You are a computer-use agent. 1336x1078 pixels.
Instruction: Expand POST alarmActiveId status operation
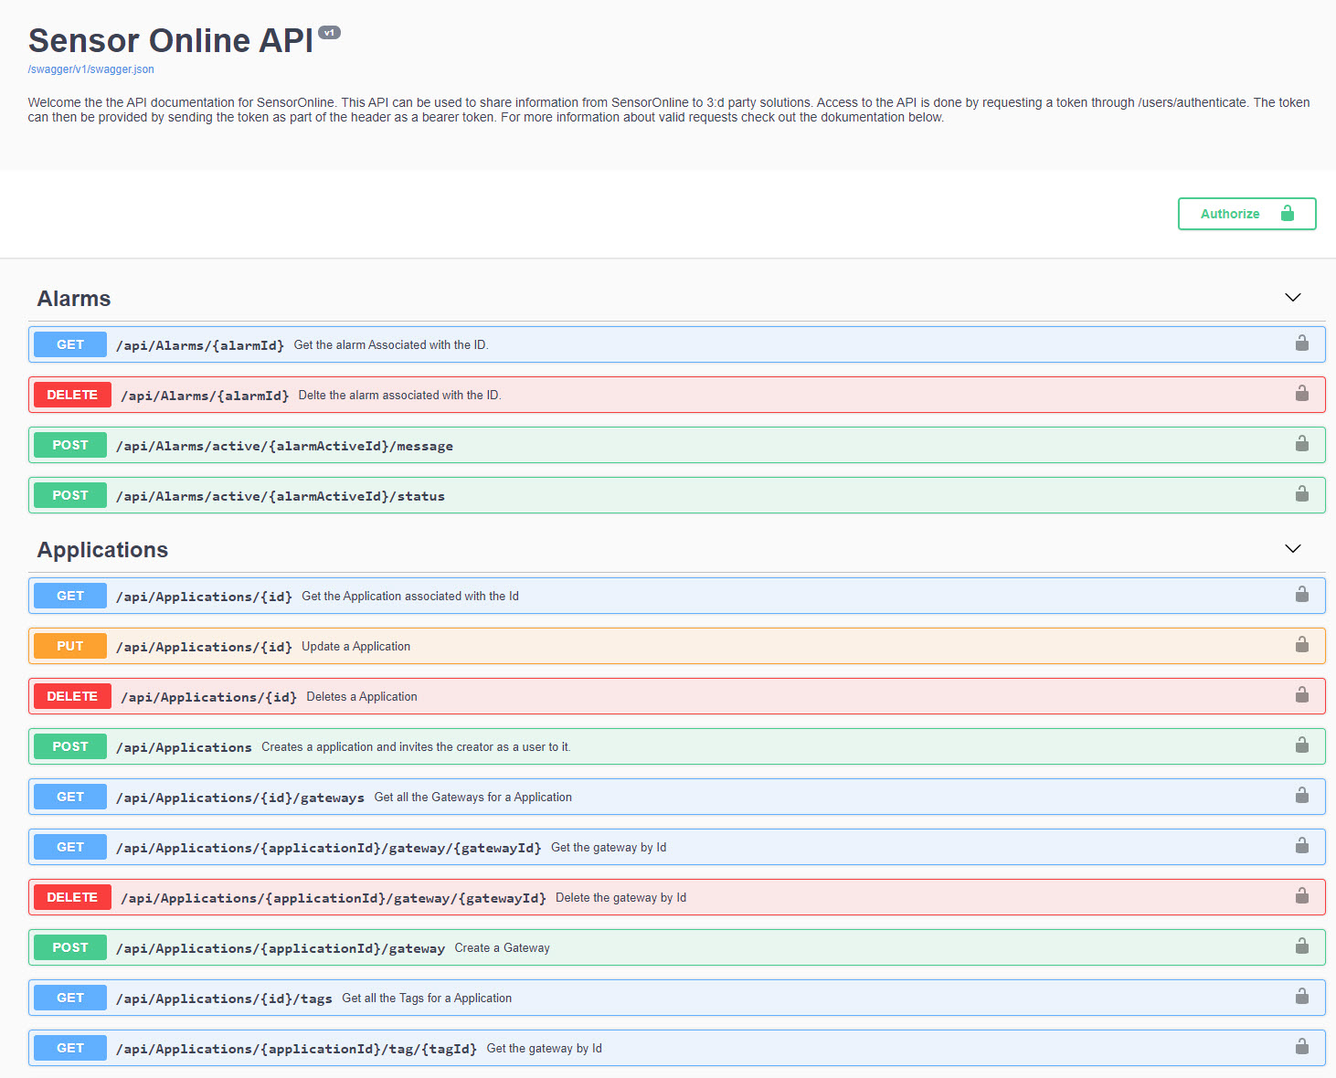pos(676,495)
